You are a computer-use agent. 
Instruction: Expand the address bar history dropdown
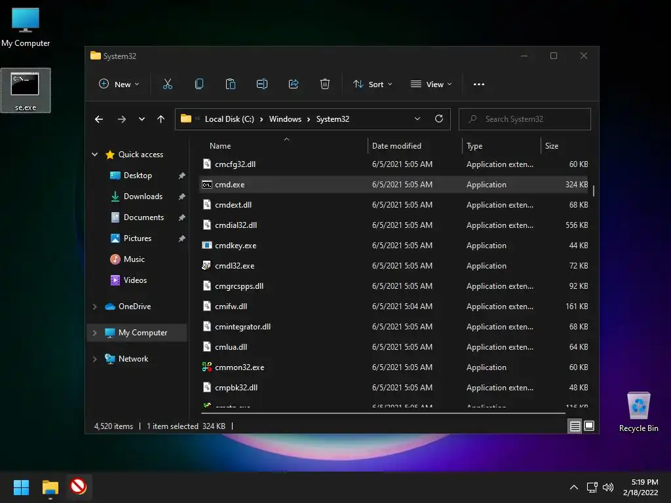417,119
